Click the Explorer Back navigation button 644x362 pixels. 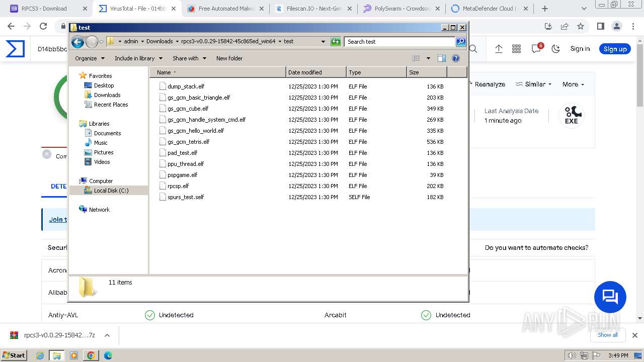[77, 42]
